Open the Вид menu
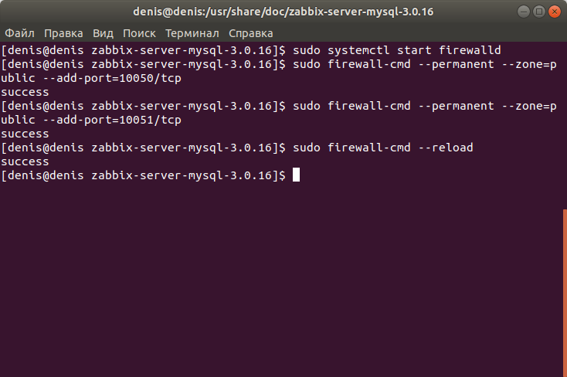The height and width of the screenshot is (377, 567). point(103,33)
